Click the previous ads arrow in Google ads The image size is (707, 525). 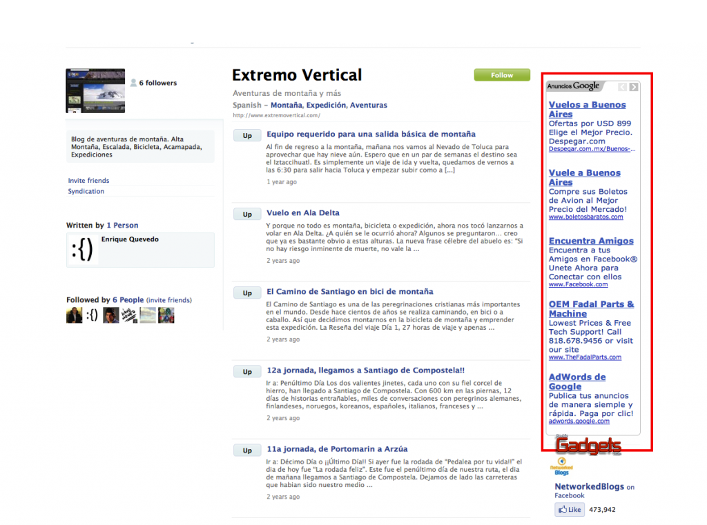point(622,87)
